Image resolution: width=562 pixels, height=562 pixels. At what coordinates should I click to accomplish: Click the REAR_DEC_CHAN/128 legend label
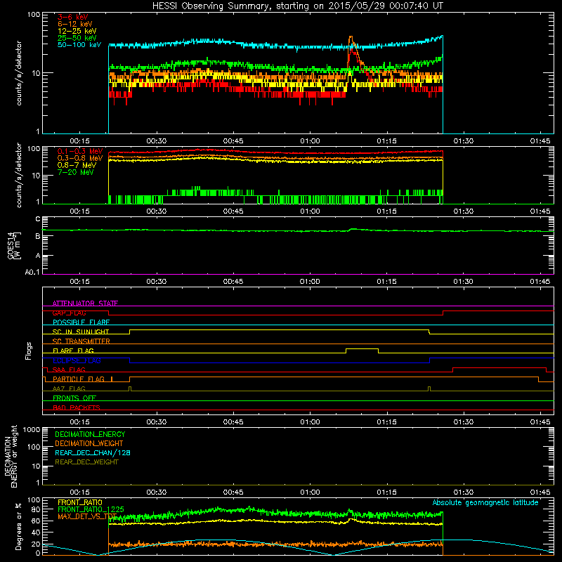click(x=93, y=452)
